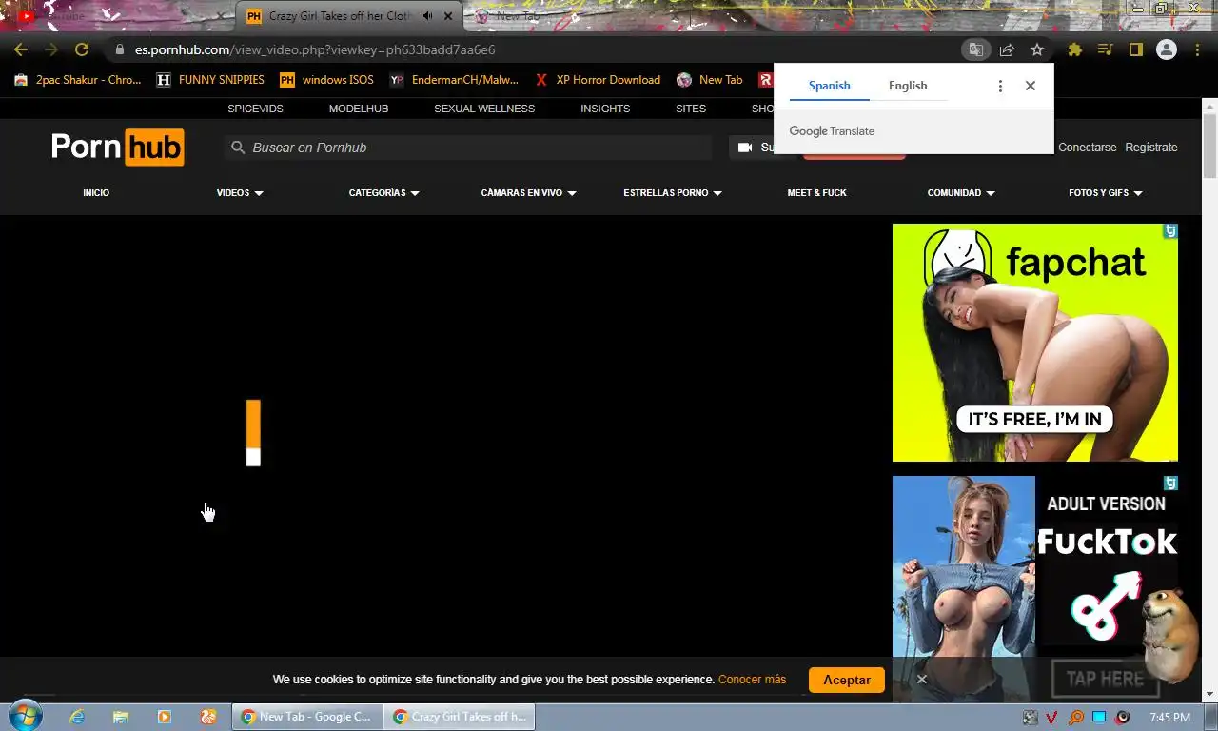Open the media controls icon in toolbar
Viewport: 1218px width, 731px height.
pos(1105,49)
